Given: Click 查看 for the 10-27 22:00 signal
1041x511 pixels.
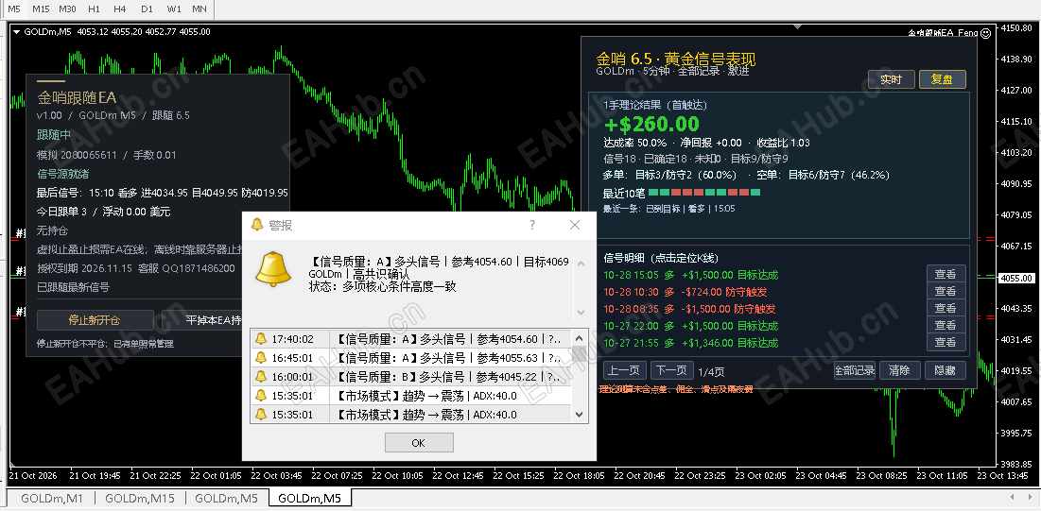Looking at the screenshot, I should point(946,325).
